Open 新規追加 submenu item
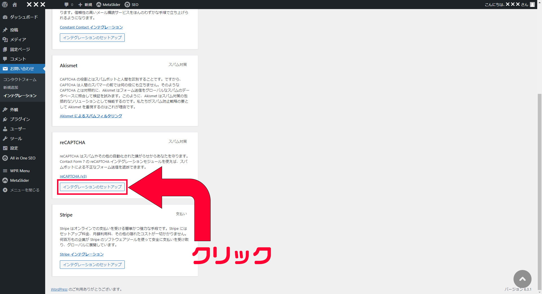This screenshot has height=294, width=542. 11,87
